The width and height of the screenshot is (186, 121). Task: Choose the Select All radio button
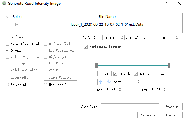coord(7,85)
